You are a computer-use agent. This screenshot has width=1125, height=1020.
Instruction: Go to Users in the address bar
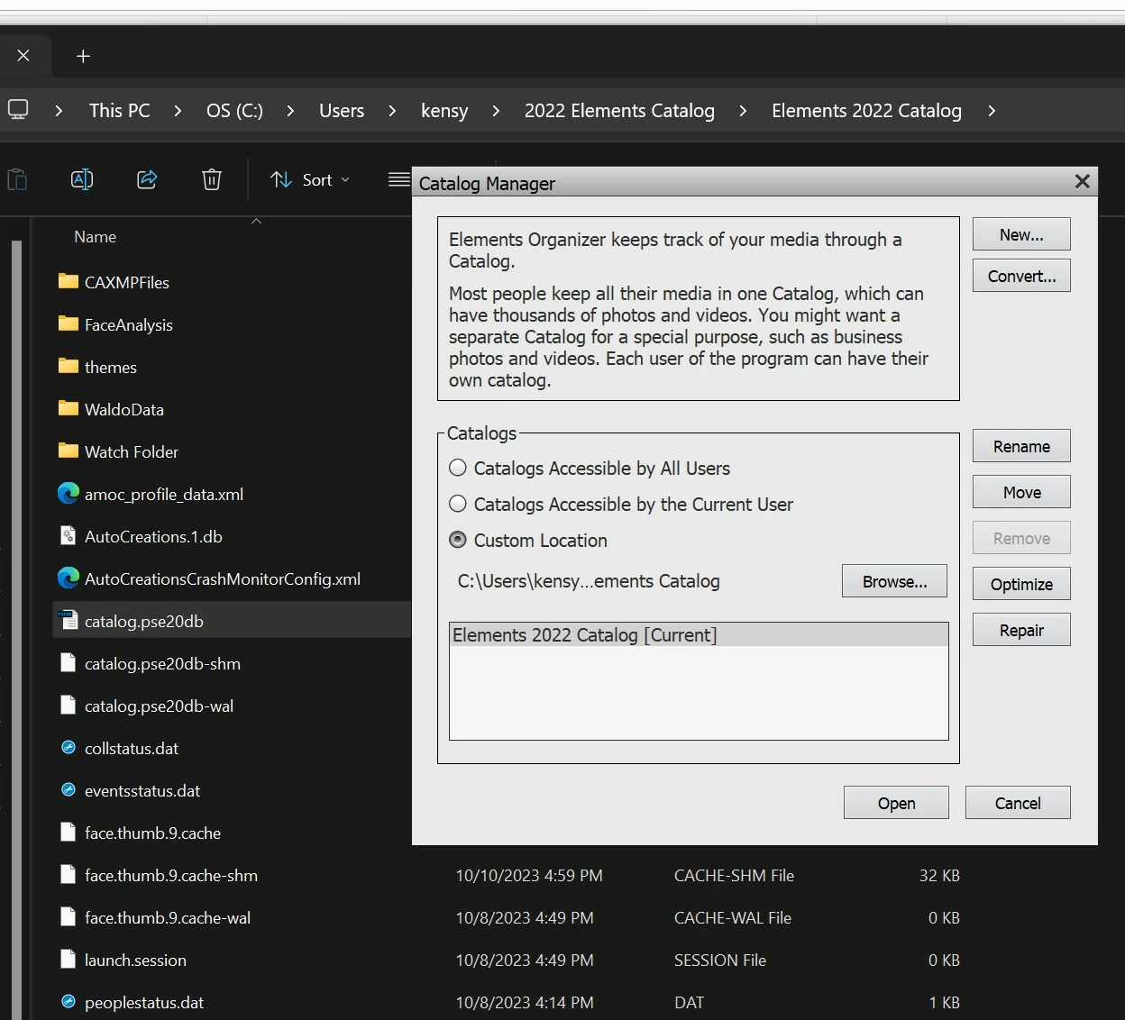342,111
